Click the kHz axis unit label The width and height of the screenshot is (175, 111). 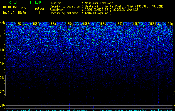[x=3, y=22]
